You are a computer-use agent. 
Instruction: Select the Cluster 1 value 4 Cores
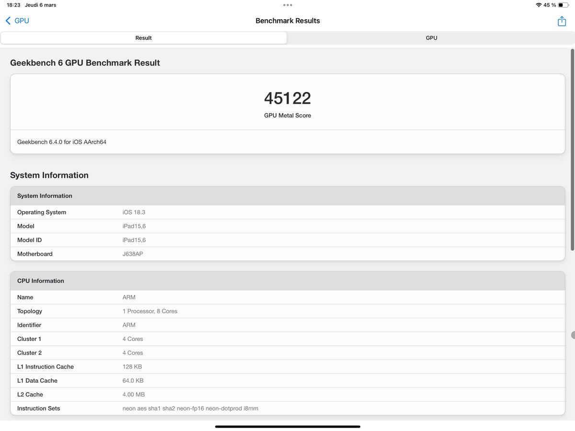pos(133,339)
